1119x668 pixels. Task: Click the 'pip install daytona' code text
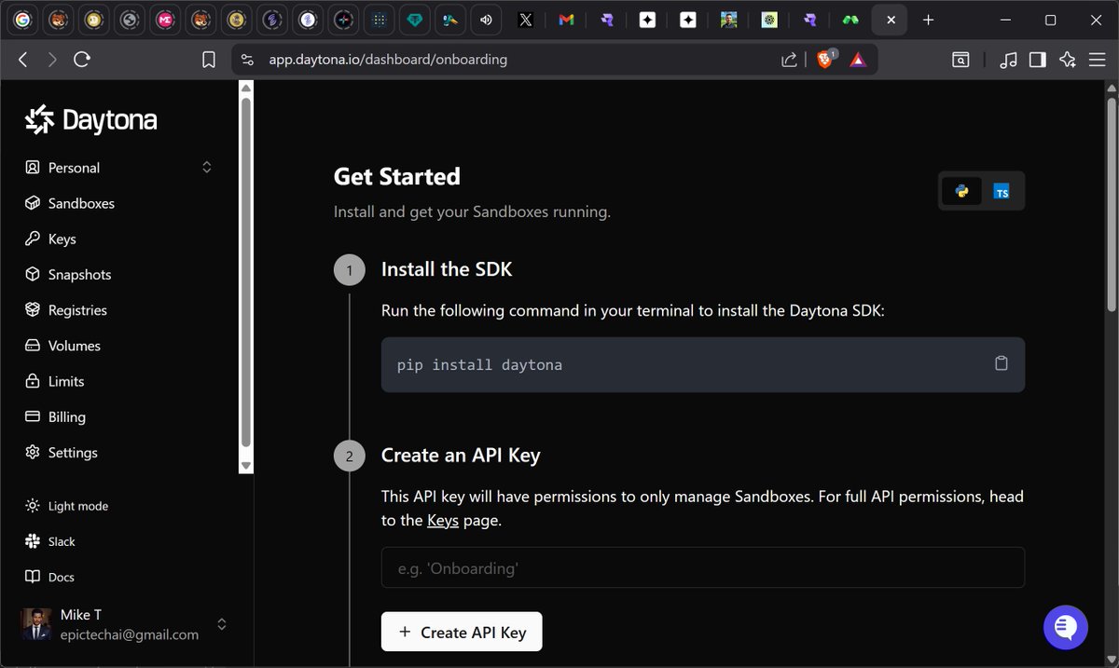tap(479, 364)
